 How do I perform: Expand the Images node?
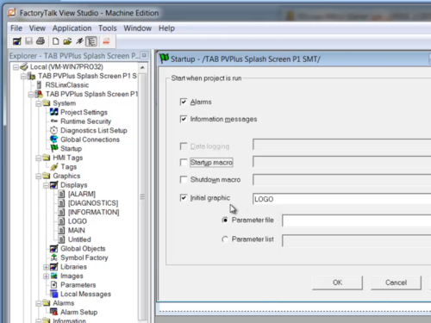coord(46,276)
